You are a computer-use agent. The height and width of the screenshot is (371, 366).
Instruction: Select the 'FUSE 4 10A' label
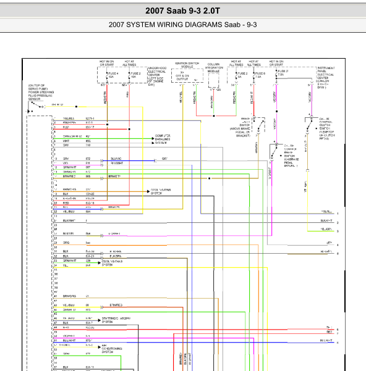click(x=113, y=75)
